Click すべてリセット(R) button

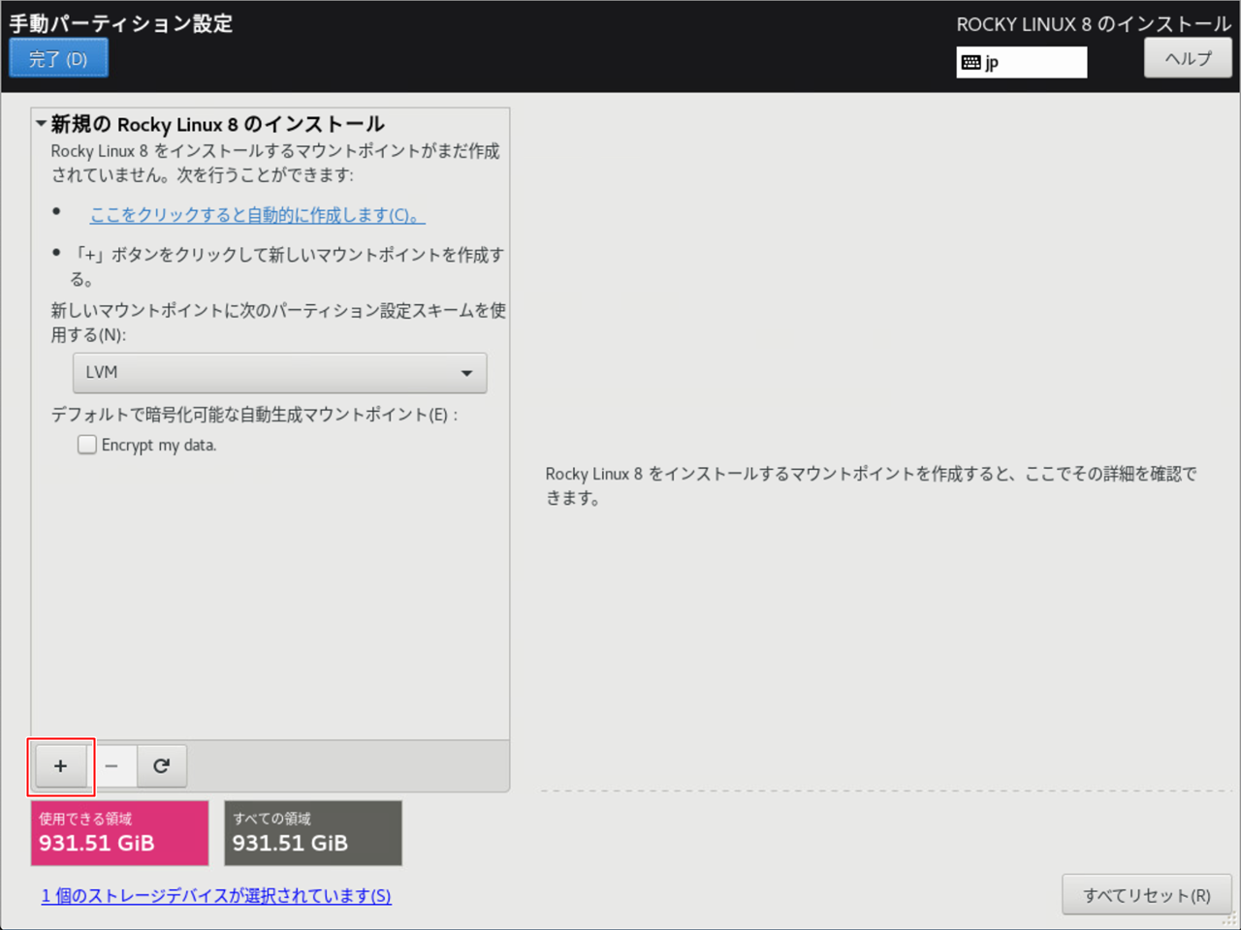(x=1146, y=895)
